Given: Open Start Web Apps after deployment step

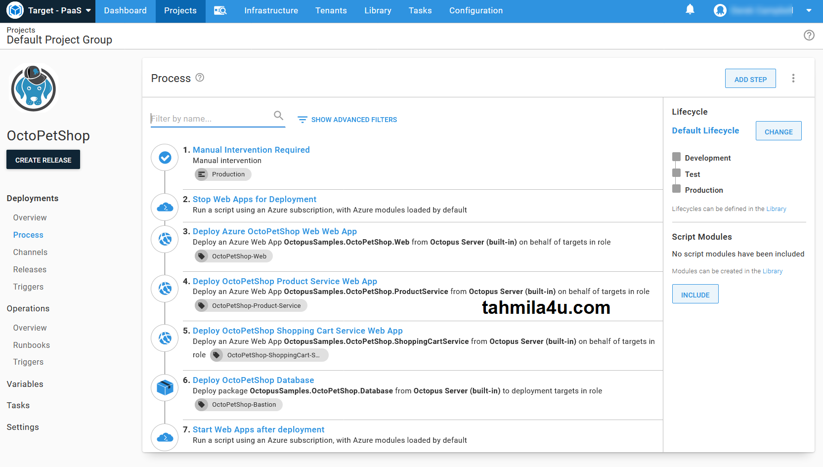Looking at the screenshot, I should [x=259, y=429].
